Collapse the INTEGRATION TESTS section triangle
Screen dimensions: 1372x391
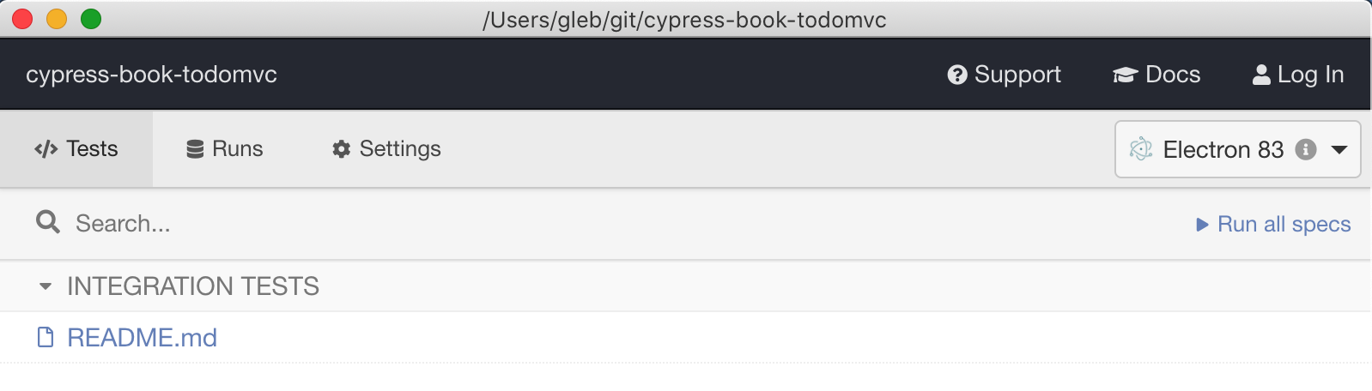point(46,286)
